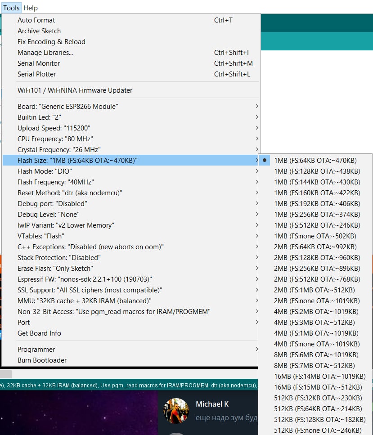Viewport: 373px width, 435px height.
Task: Select 4MB (FS:1MB OTA:~1019KB) option
Action: tap(315, 333)
